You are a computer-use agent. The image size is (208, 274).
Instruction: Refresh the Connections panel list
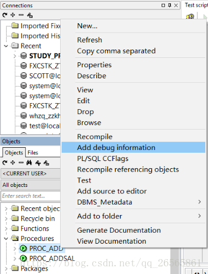coord(5,15)
